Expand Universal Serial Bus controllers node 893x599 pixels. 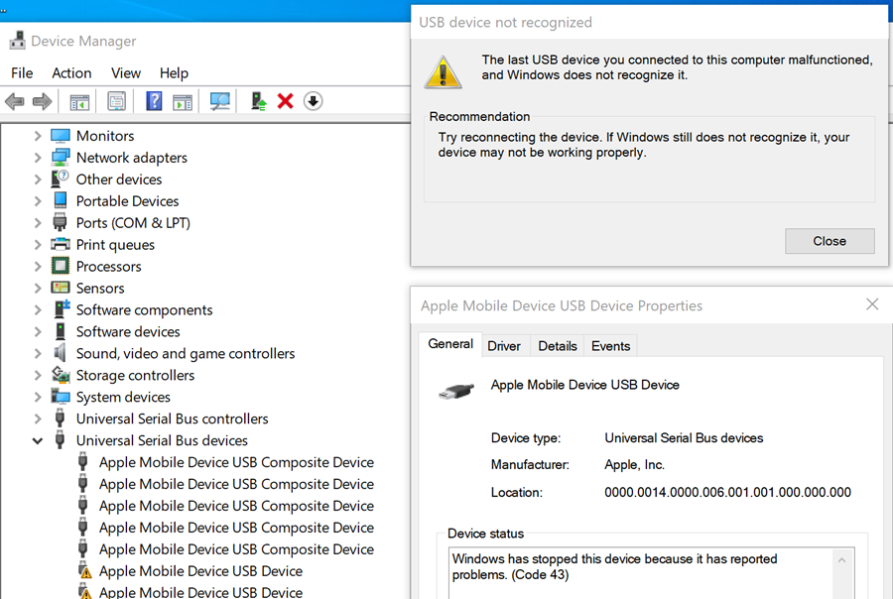click(x=38, y=419)
